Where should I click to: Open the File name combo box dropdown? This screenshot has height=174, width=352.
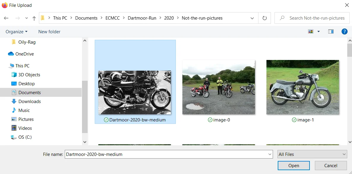coord(269,154)
